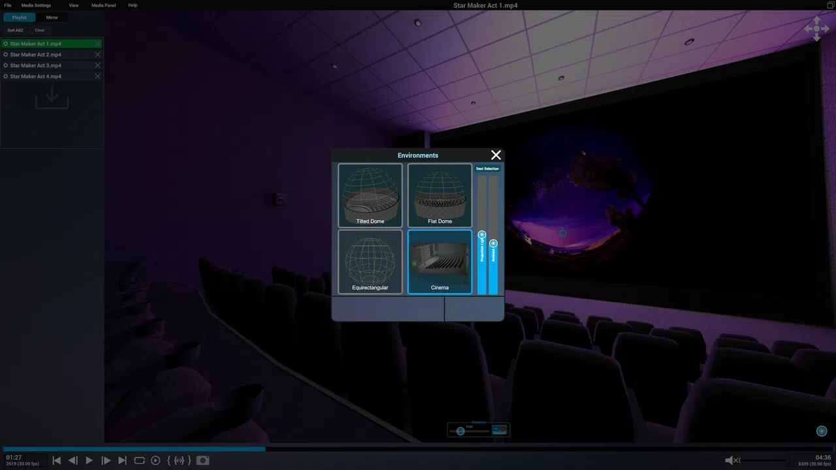Click the import media drop-arrow icon
Image resolution: width=836 pixels, height=470 pixels.
52,99
